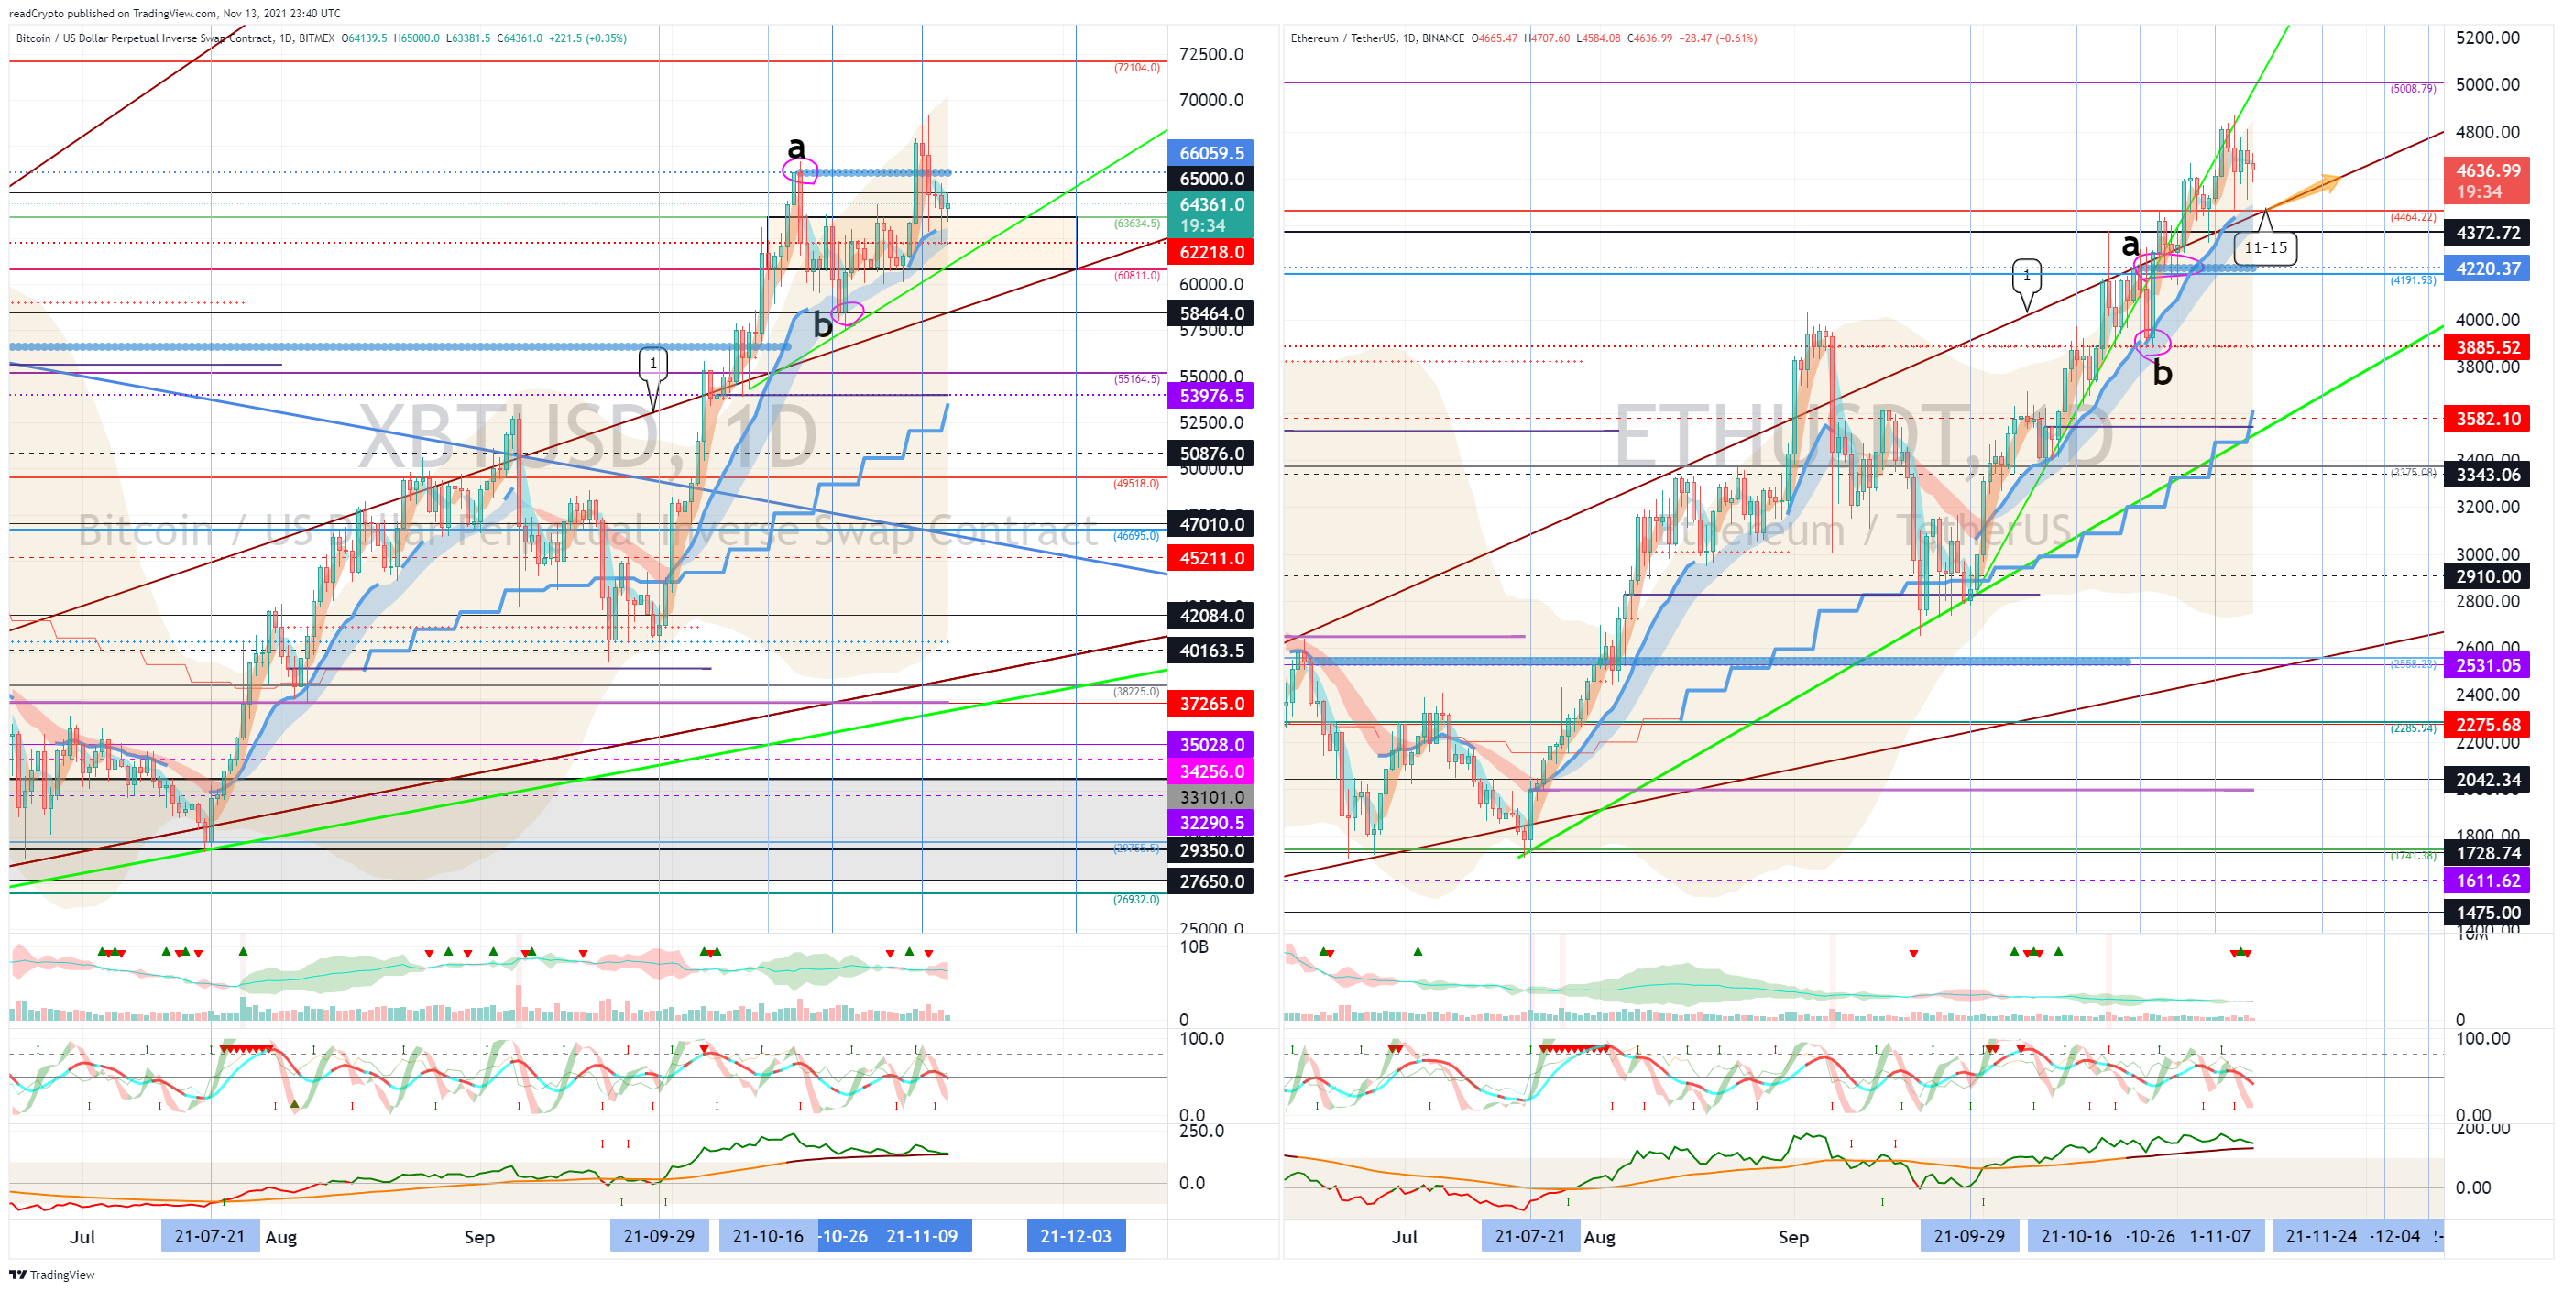Select the red 3582.10 price label
Image resolution: width=2563 pixels, height=1291 pixels.
[x=2486, y=419]
